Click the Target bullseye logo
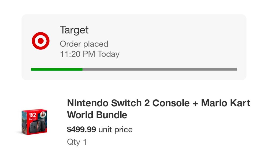Viewport: 268px width, 151px height. (x=40, y=41)
